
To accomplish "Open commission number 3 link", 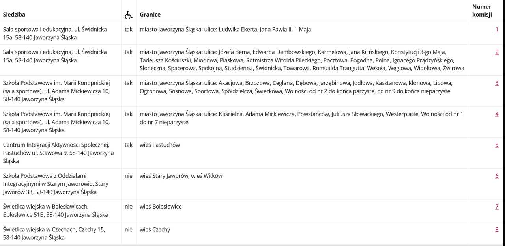I will pyautogui.click(x=497, y=83).
